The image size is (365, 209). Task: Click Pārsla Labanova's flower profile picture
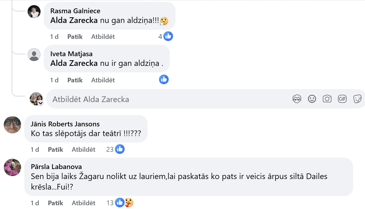(x=12, y=167)
